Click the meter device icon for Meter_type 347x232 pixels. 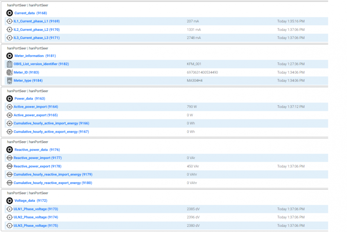[9, 81]
